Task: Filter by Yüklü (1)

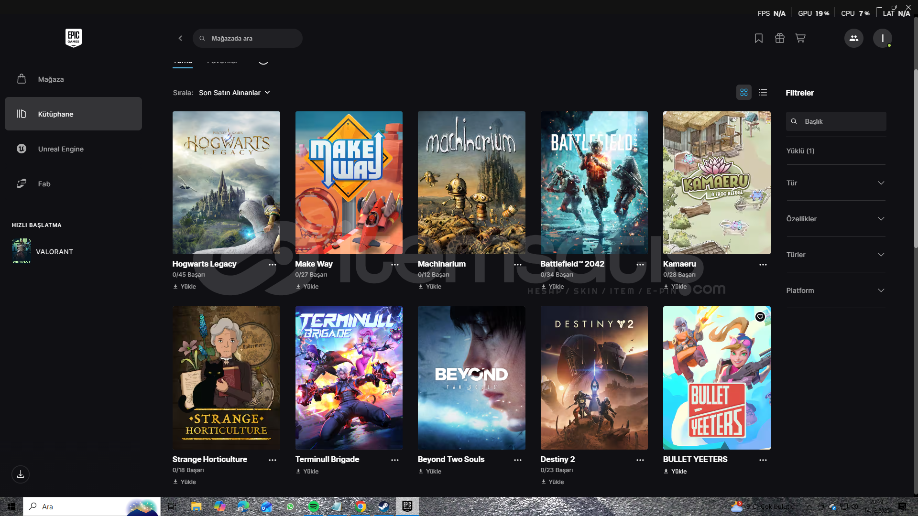Action: 800,151
